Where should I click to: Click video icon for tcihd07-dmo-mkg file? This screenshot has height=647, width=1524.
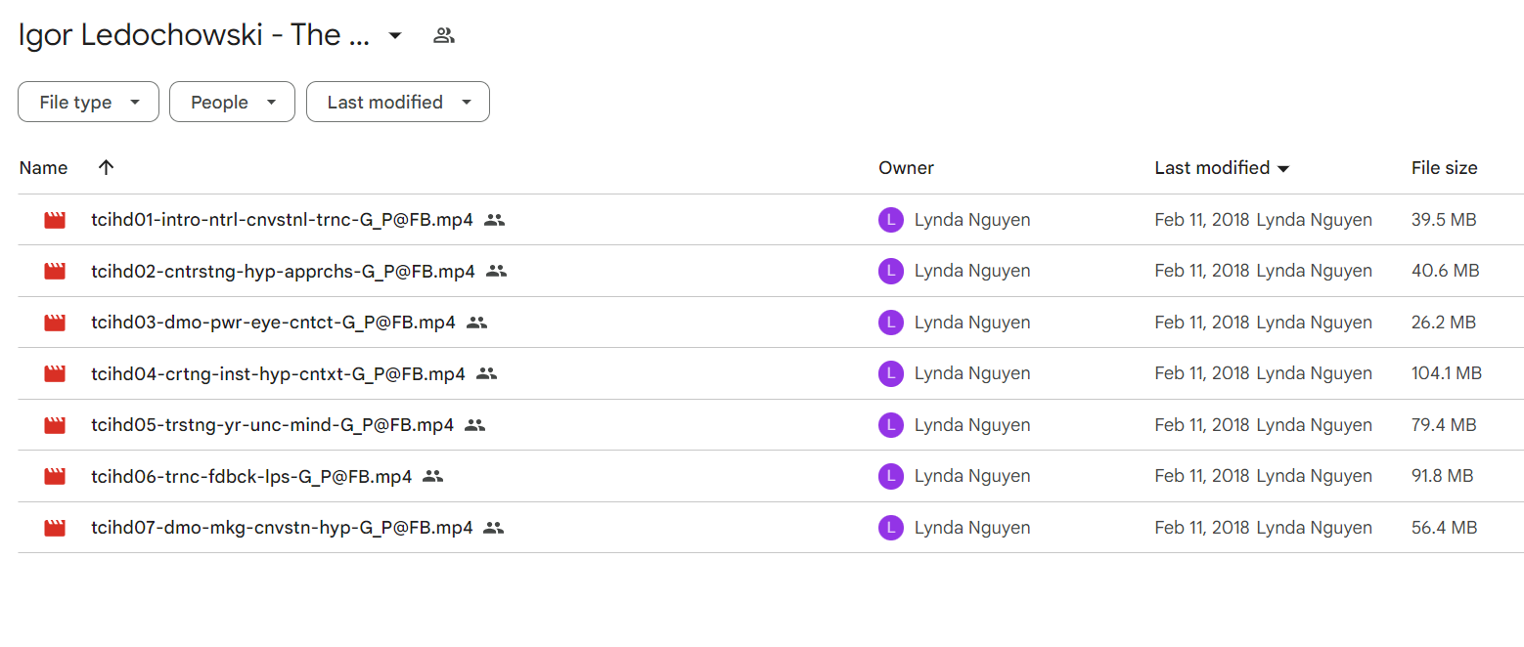coord(55,528)
